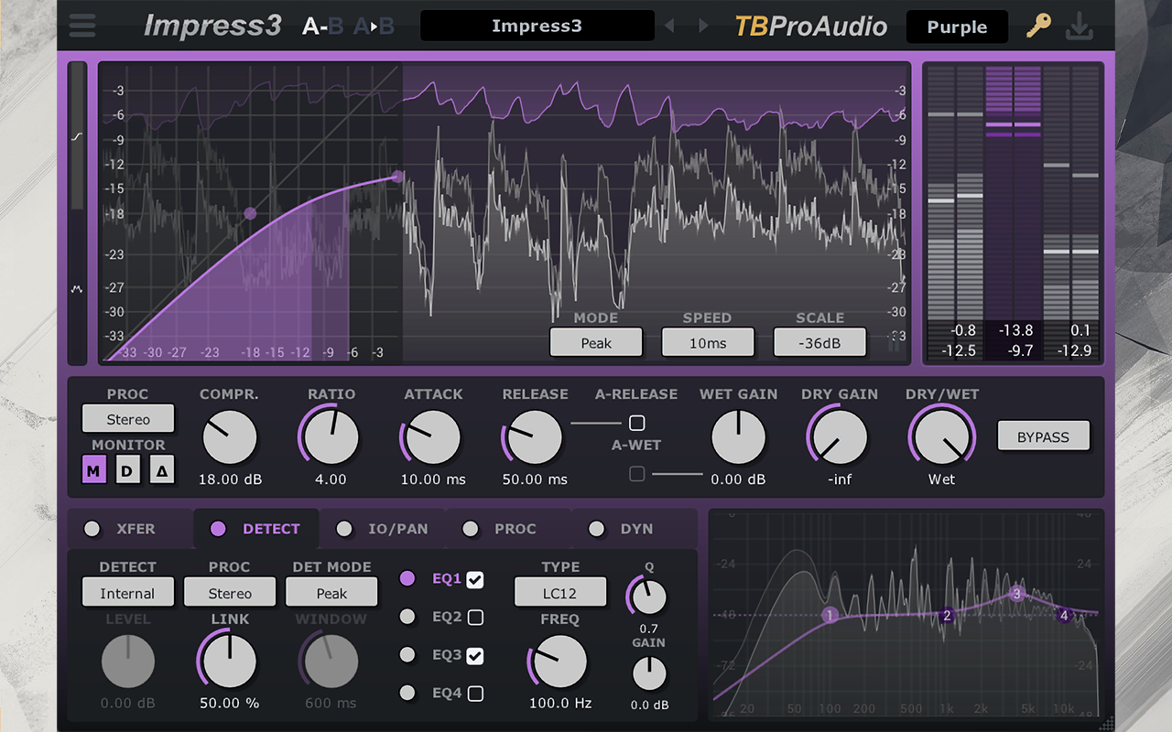Click the A-RELEASE slider line
Screen dimensions: 1172x732
tap(595, 423)
